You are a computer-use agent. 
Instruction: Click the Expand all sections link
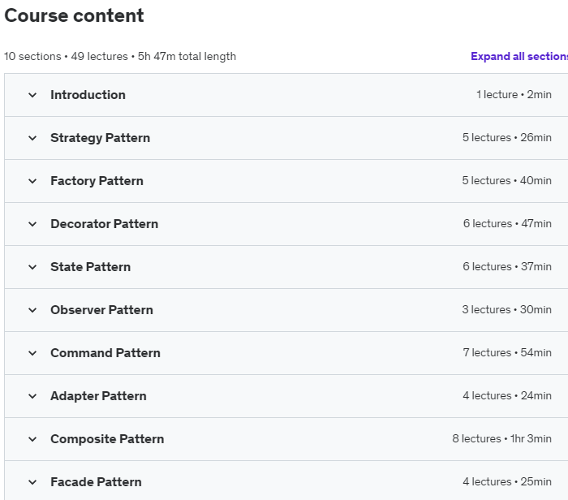[x=519, y=56]
